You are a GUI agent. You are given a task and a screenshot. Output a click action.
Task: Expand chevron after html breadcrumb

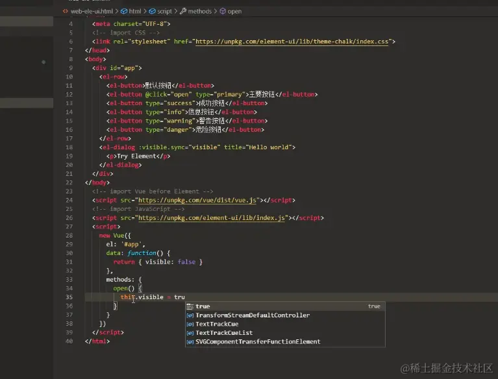pyautogui.click(x=145, y=11)
